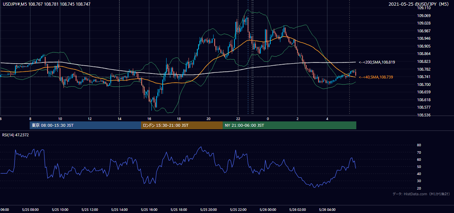Click the 109.069 price axis label
Viewport: 454px width, 213px height.
point(424,16)
